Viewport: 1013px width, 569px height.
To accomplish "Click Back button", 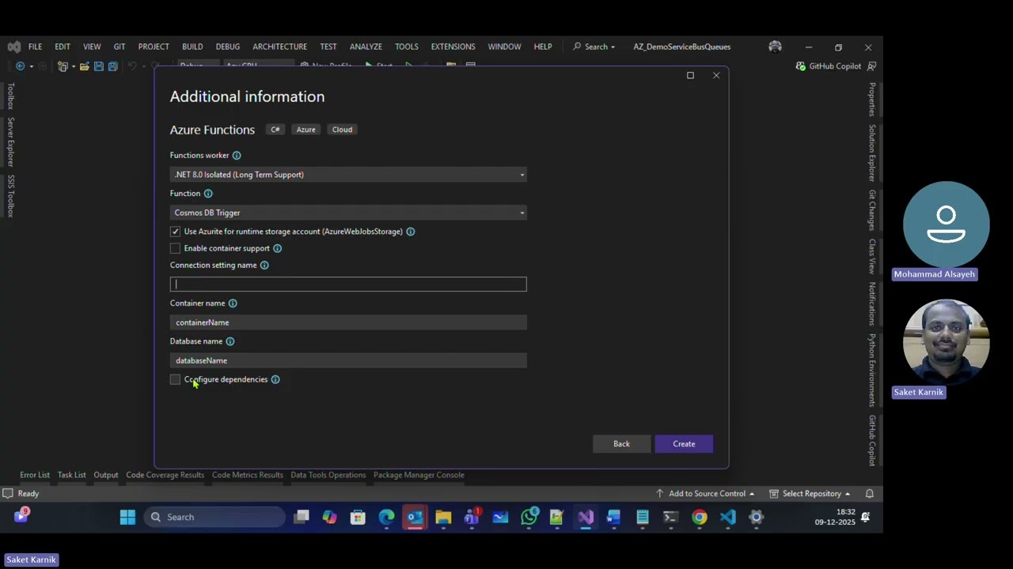I will coord(621,444).
